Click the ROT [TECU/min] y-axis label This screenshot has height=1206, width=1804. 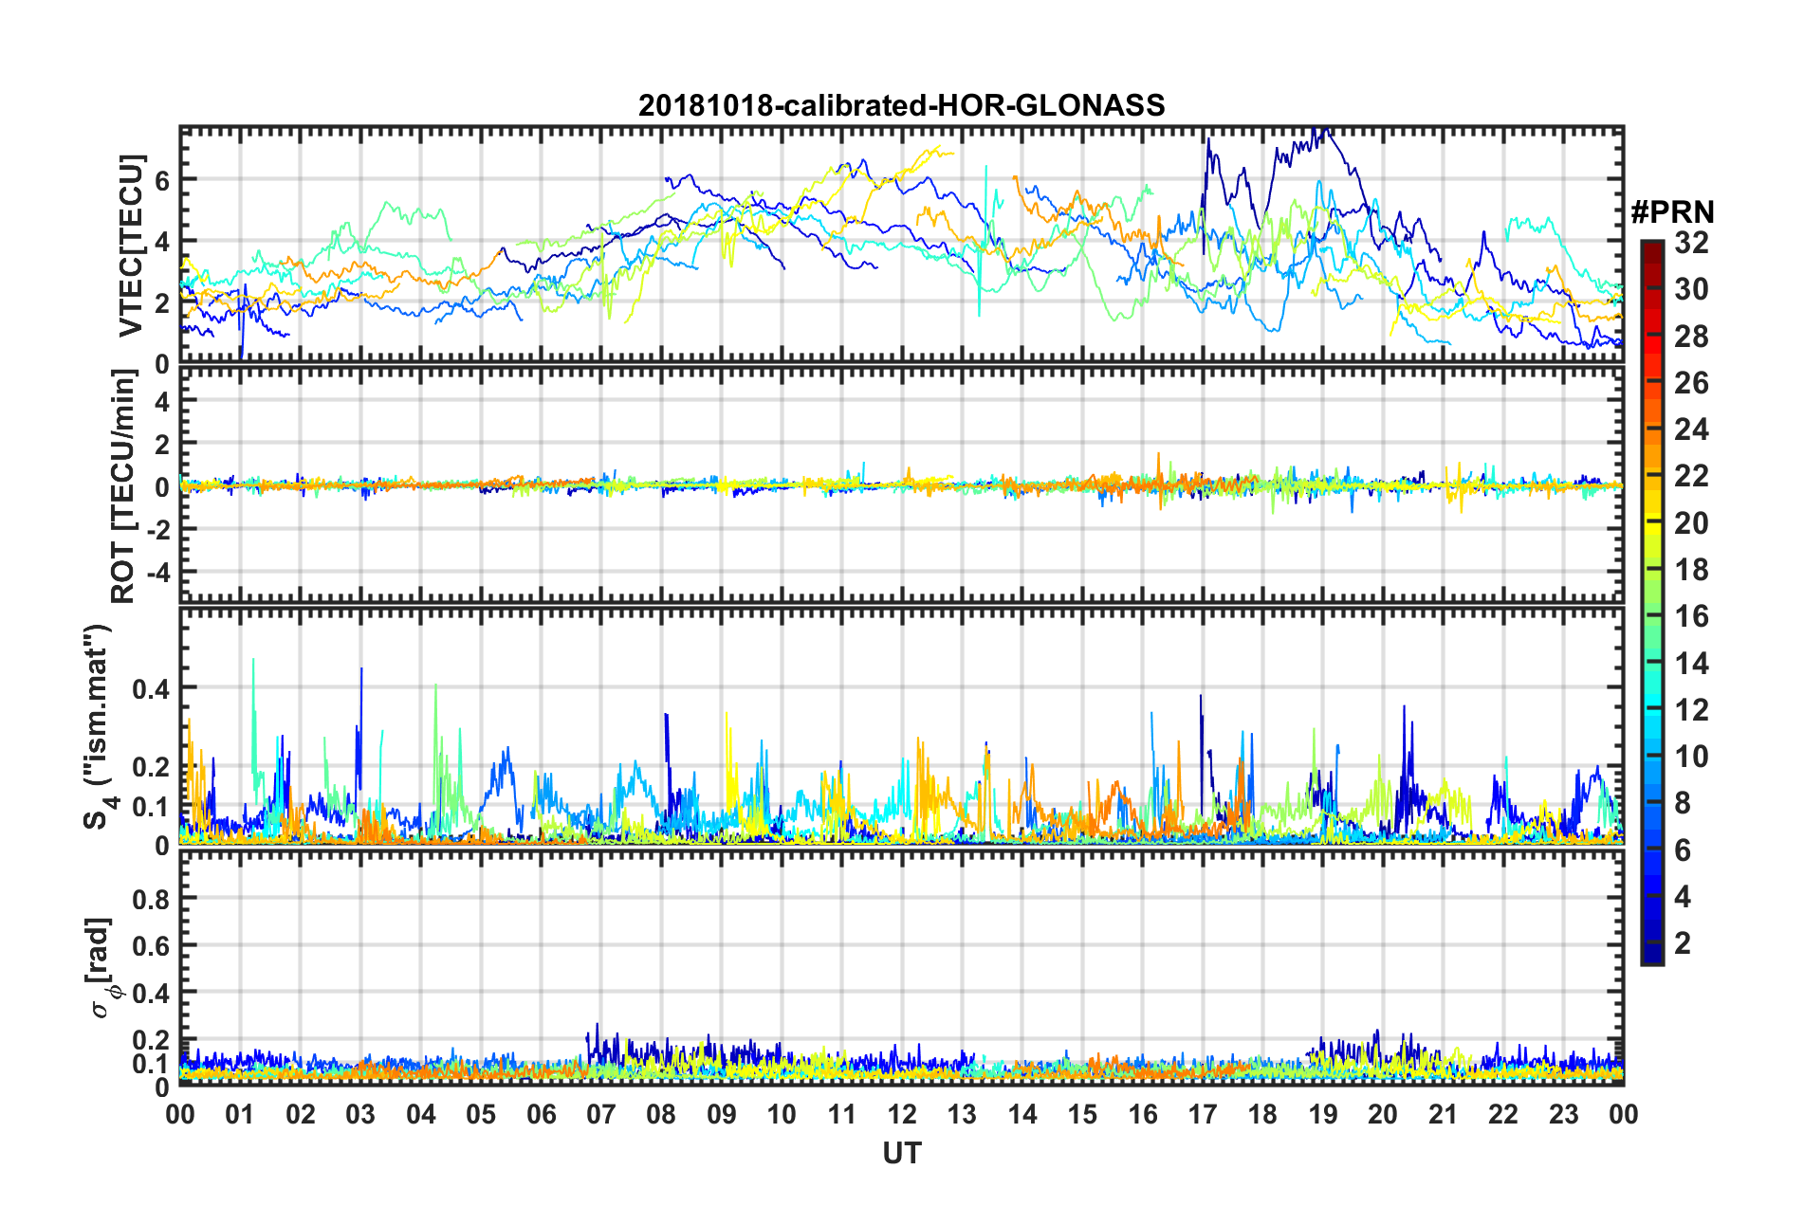[x=123, y=486]
